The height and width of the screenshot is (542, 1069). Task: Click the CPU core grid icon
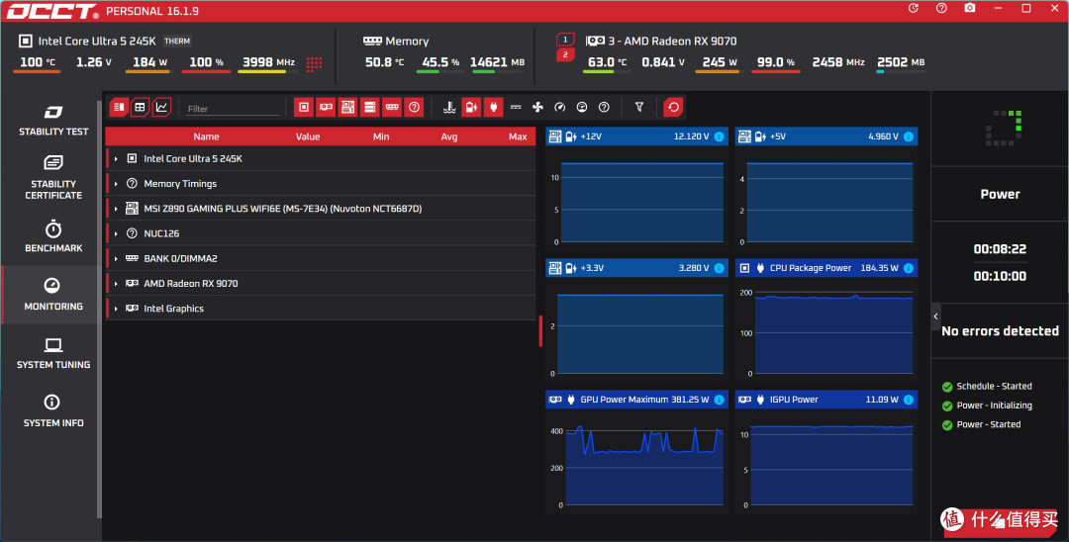tap(315, 63)
